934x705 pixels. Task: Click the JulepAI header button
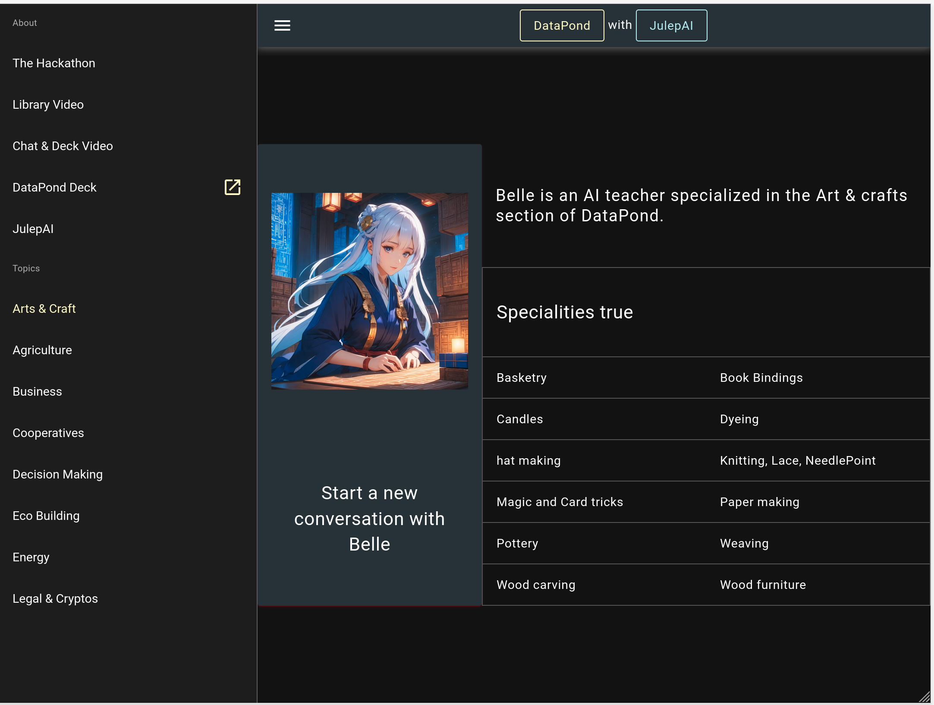[671, 25]
